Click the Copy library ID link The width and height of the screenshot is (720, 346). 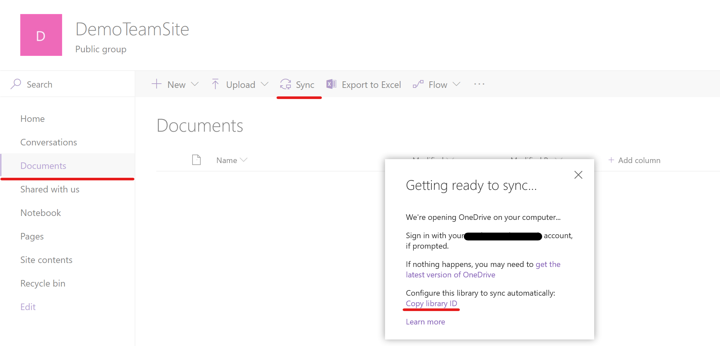tap(431, 304)
